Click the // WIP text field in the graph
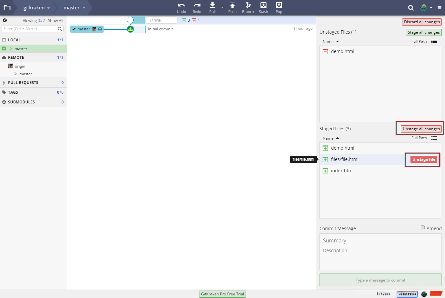Screen dimensions: 445x298 point(161,20)
